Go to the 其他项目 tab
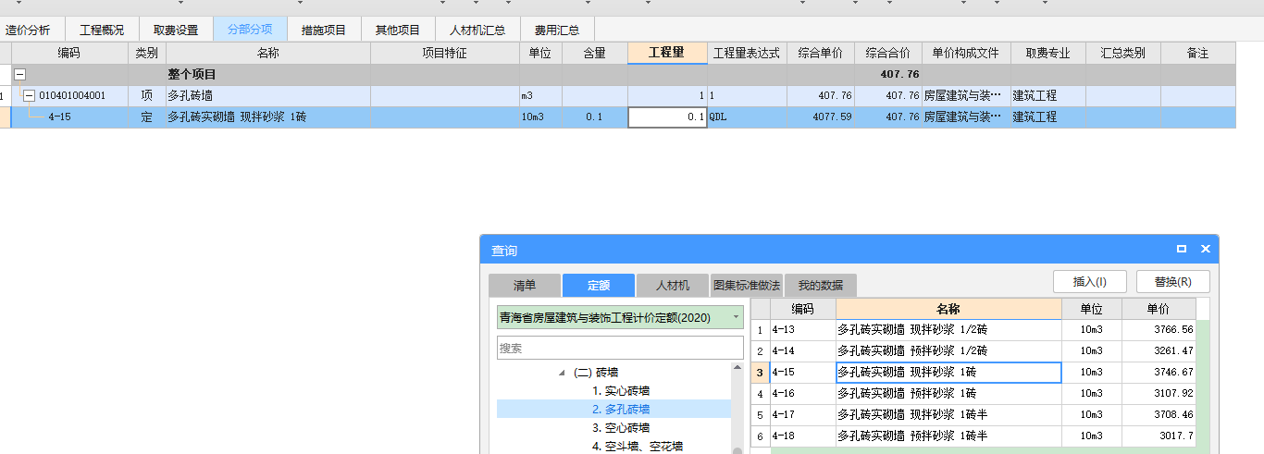Image resolution: width=1264 pixels, height=454 pixels. 398,30
